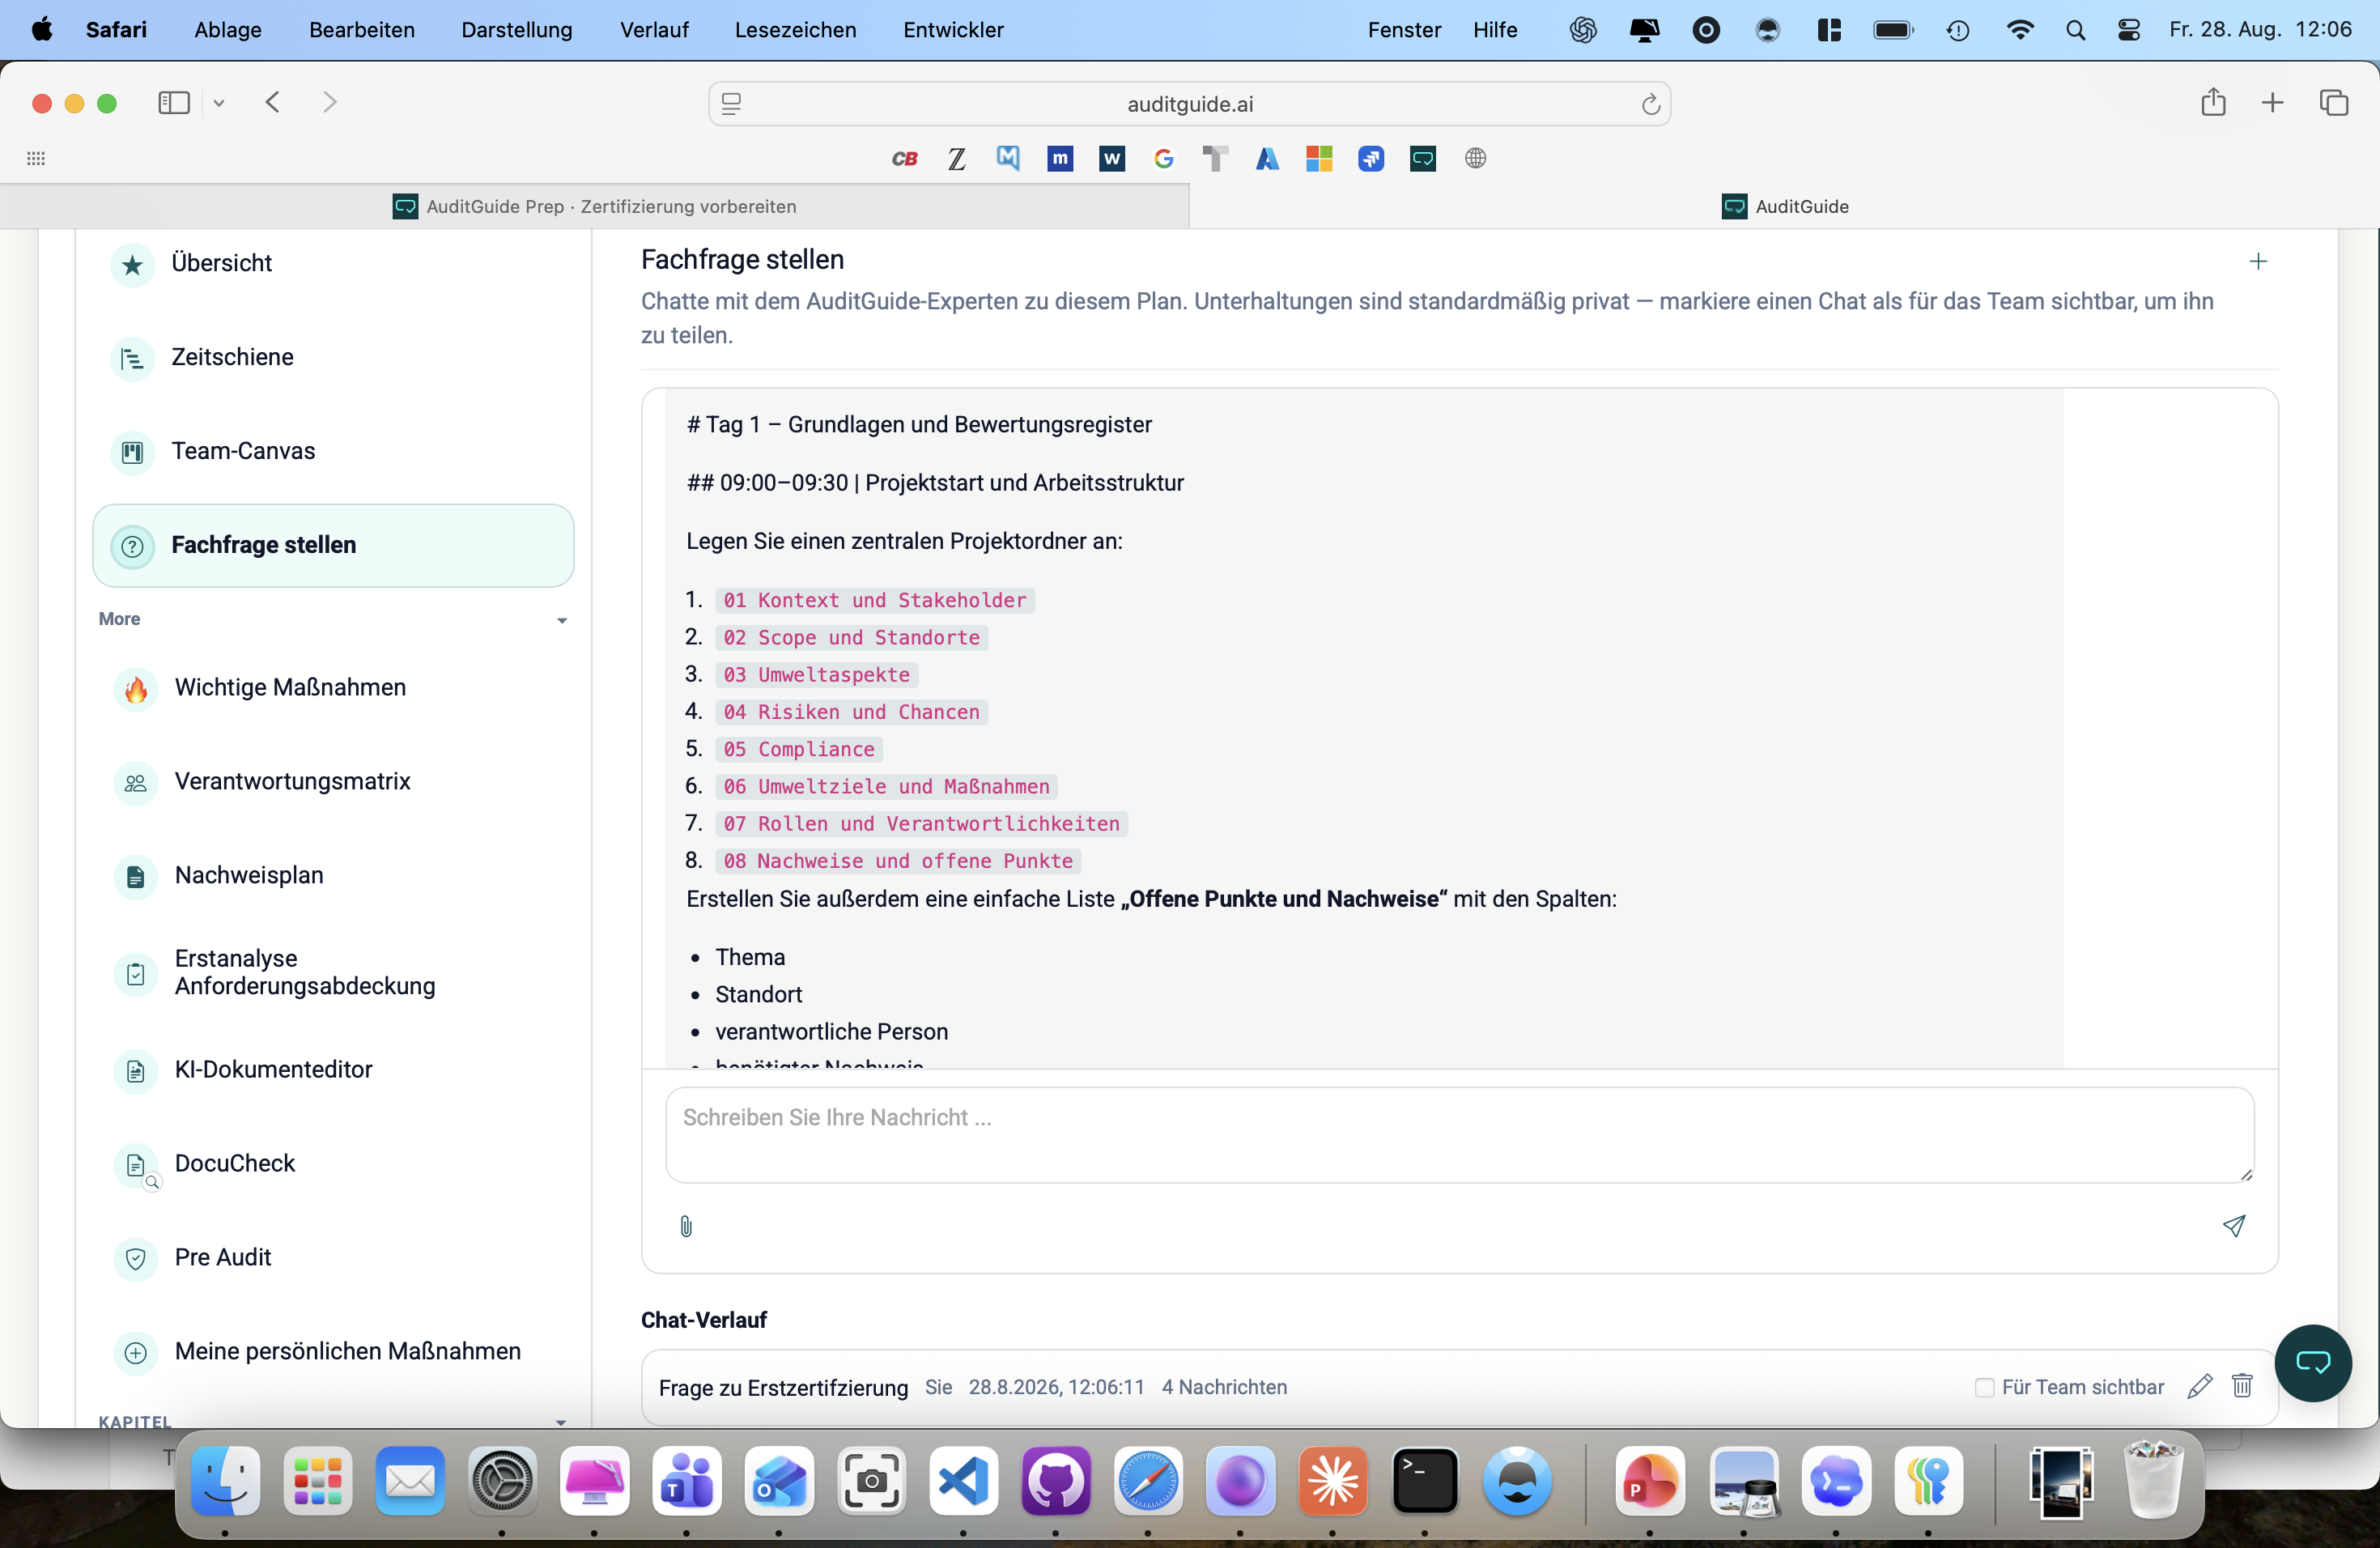Toggle Safari sidebar button

(x=174, y=103)
